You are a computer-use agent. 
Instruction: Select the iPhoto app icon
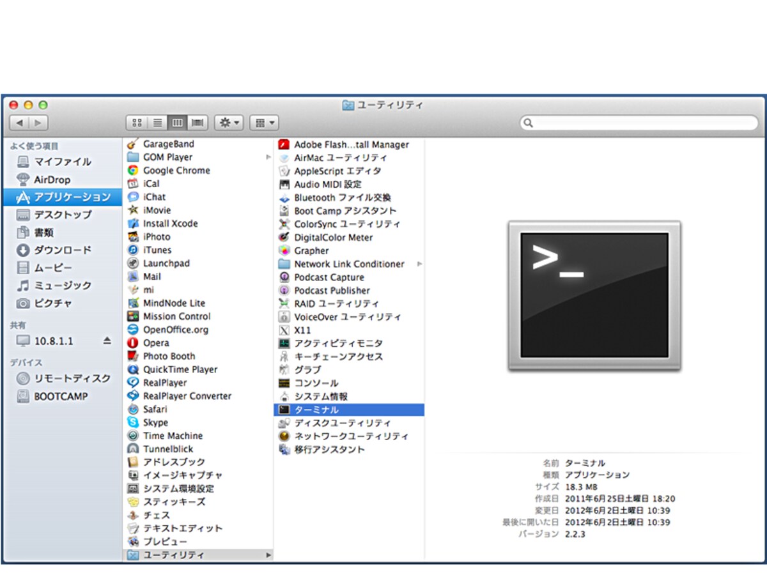133,237
